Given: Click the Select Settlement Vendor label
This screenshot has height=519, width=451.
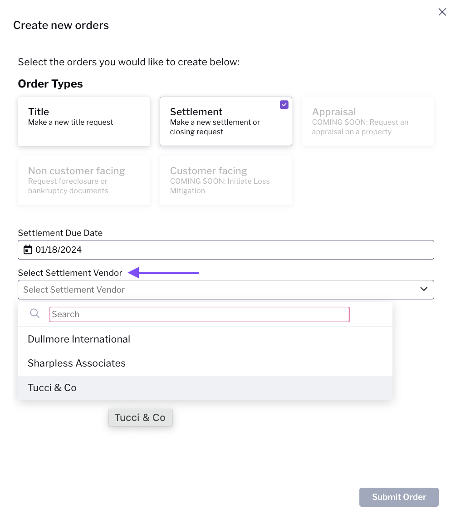Looking at the screenshot, I should coord(70,273).
